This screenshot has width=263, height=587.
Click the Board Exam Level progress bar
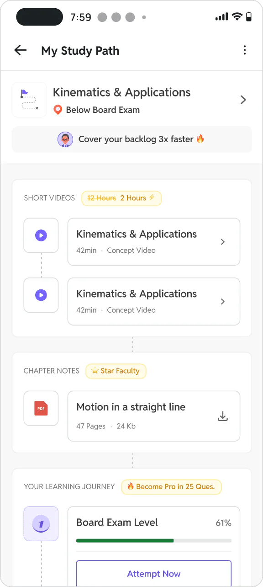154,540
